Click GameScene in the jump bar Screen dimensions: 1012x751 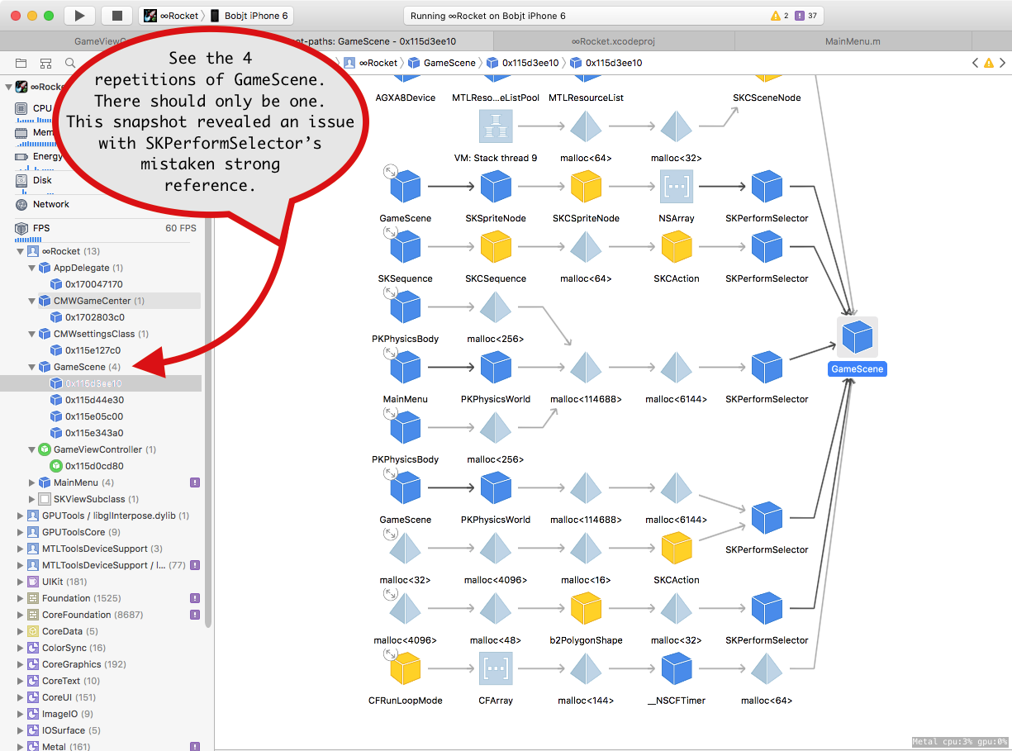(442, 63)
